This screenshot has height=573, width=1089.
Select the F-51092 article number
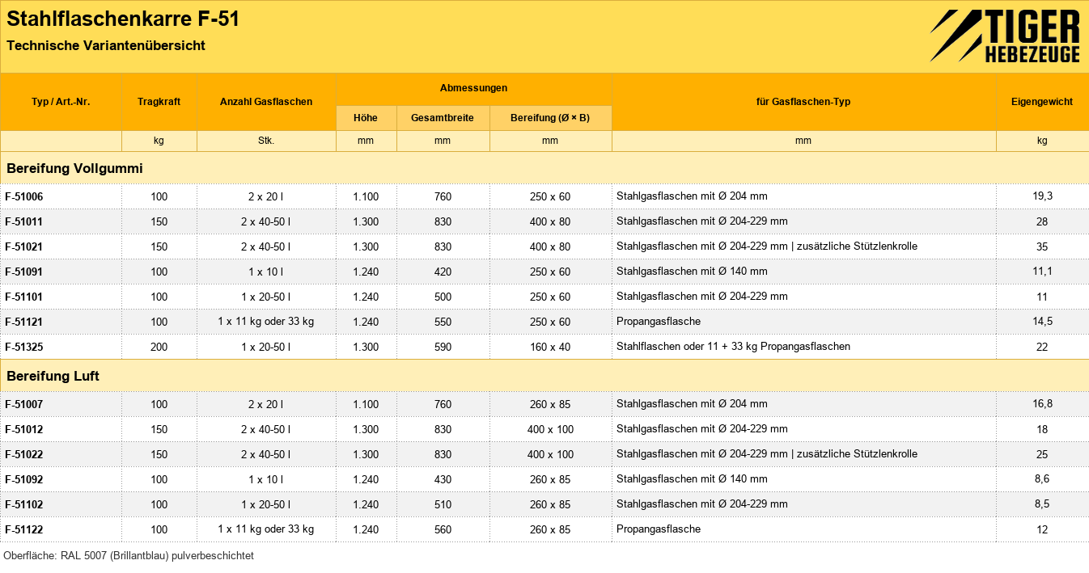pos(23,479)
